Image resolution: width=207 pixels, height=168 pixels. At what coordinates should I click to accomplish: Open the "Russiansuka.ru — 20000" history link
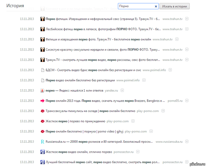(x=99, y=142)
